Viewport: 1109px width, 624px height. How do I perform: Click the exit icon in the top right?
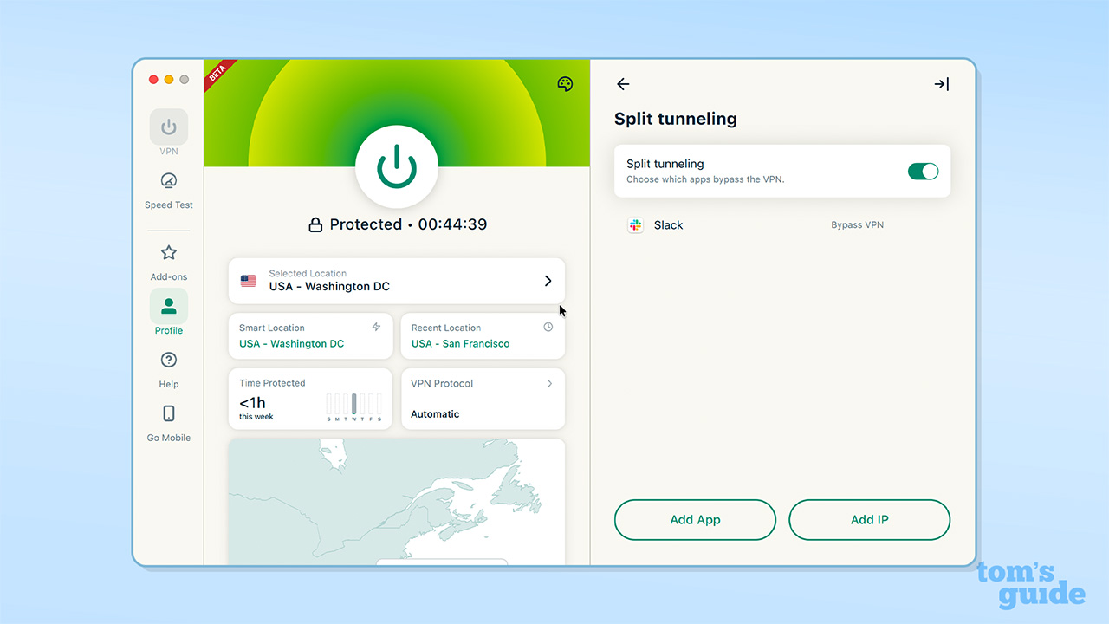coord(941,84)
